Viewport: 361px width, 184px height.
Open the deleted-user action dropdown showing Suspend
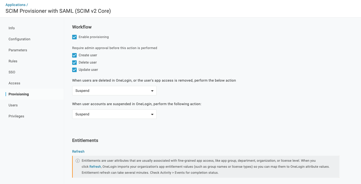(114, 91)
